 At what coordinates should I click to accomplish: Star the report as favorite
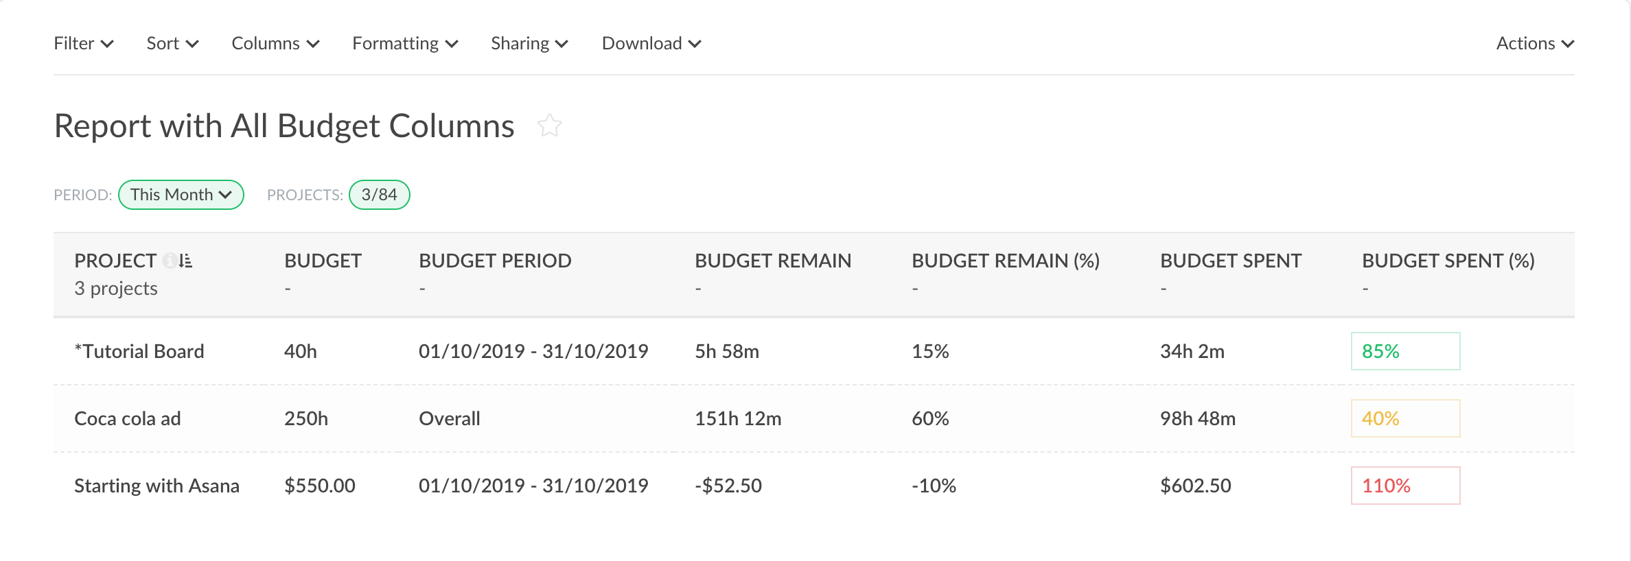(549, 126)
